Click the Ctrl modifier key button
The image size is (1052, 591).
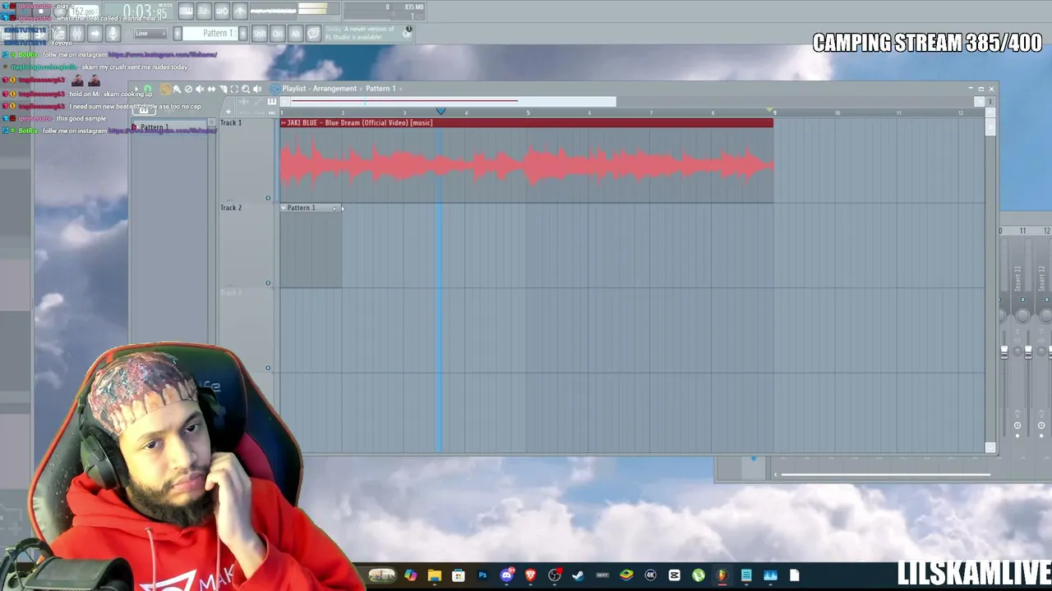tap(278, 34)
